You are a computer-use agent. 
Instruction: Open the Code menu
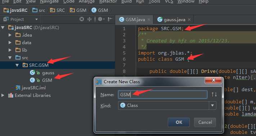(x=69, y=1)
